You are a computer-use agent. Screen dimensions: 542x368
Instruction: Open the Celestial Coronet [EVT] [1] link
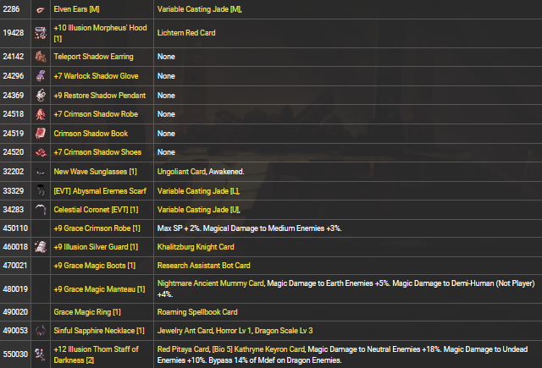(x=96, y=210)
